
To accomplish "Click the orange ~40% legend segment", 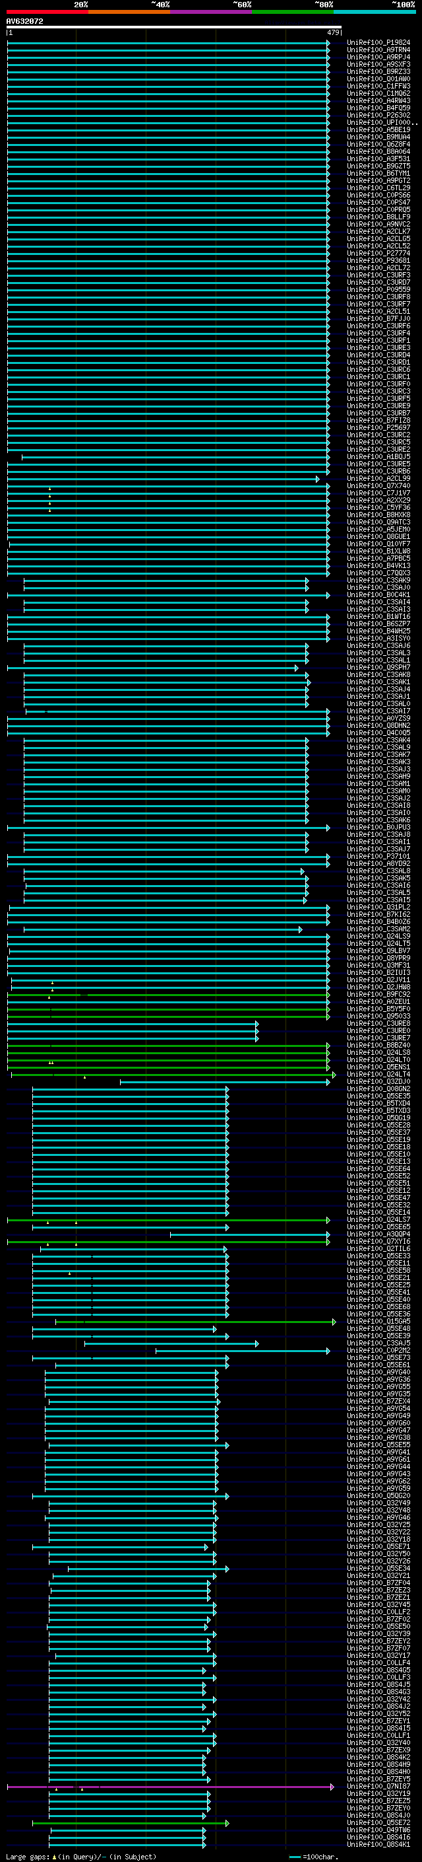I will click(x=130, y=12).
